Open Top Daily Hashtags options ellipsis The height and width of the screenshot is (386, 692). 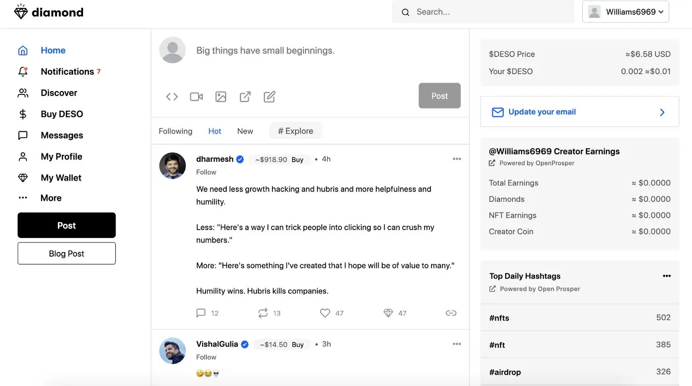666,276
